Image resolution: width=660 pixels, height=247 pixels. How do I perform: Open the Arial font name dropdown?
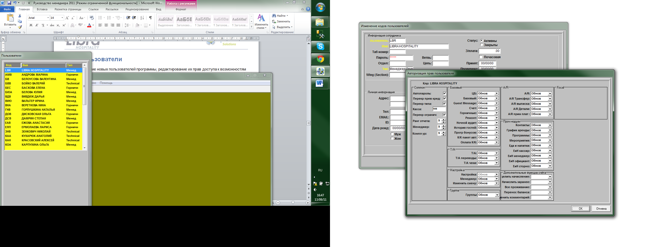click(48, 18)
